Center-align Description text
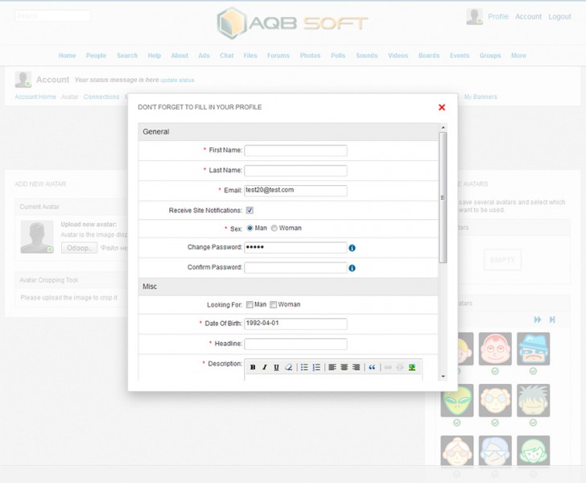This screenshot has width=586, height=483. tap(345, 368)
